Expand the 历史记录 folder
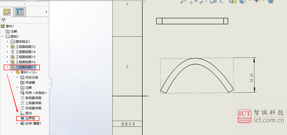 click(17, 77)
